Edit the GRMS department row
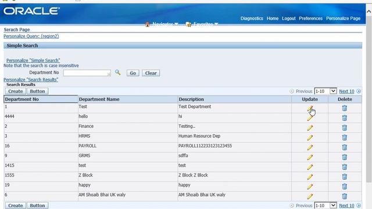The image size is (372, 209). pos(310,157)
